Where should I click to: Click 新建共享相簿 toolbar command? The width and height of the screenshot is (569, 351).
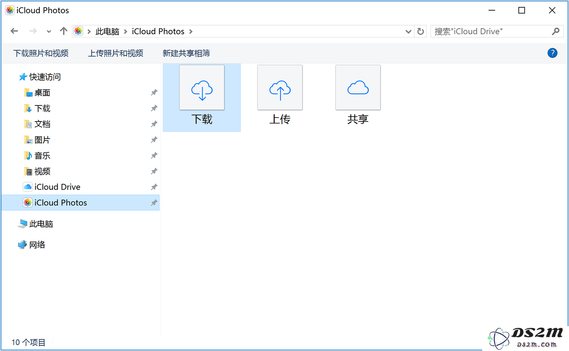tap(186, 53)
